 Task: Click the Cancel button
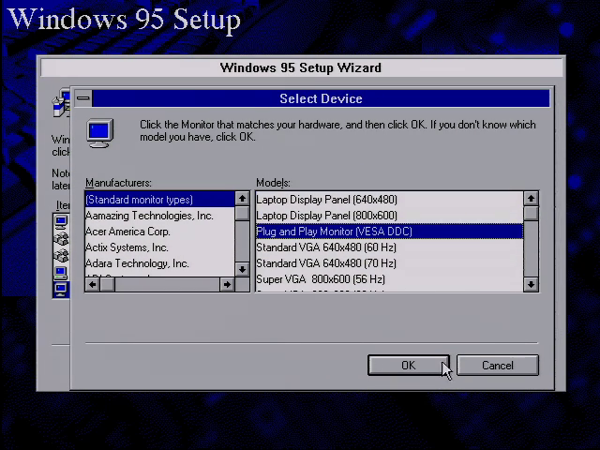tap(498, 366)
